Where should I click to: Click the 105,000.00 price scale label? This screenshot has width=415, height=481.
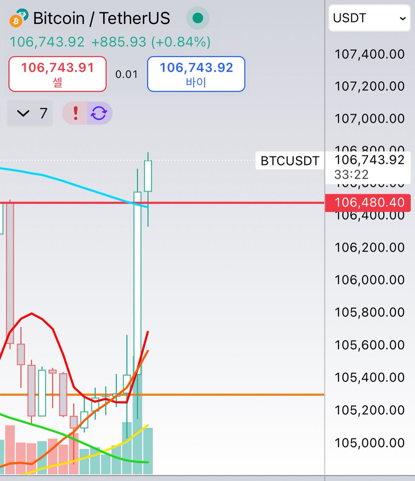pyautogui.click(x=369, y=443)
